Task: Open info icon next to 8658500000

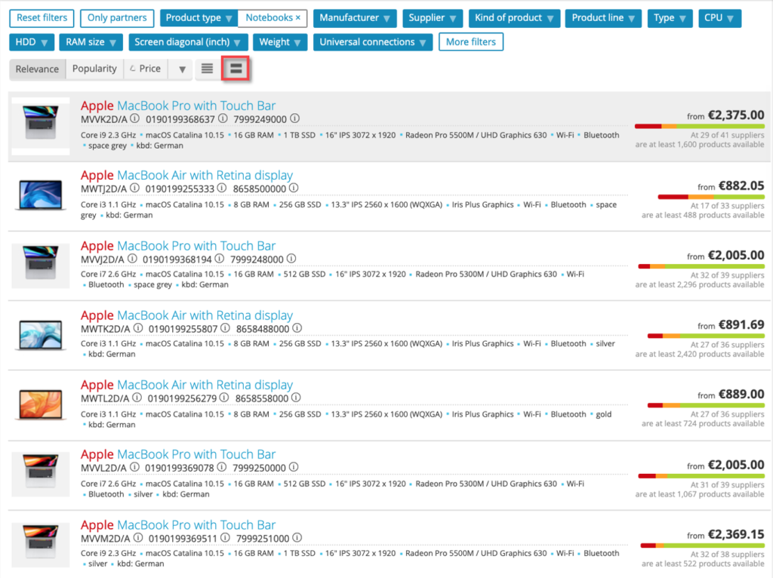Action: point(294,188)
